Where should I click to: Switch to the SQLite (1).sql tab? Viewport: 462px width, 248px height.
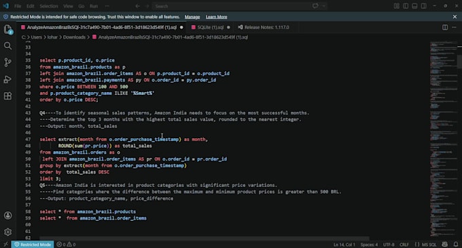click(x=211, y=27)
